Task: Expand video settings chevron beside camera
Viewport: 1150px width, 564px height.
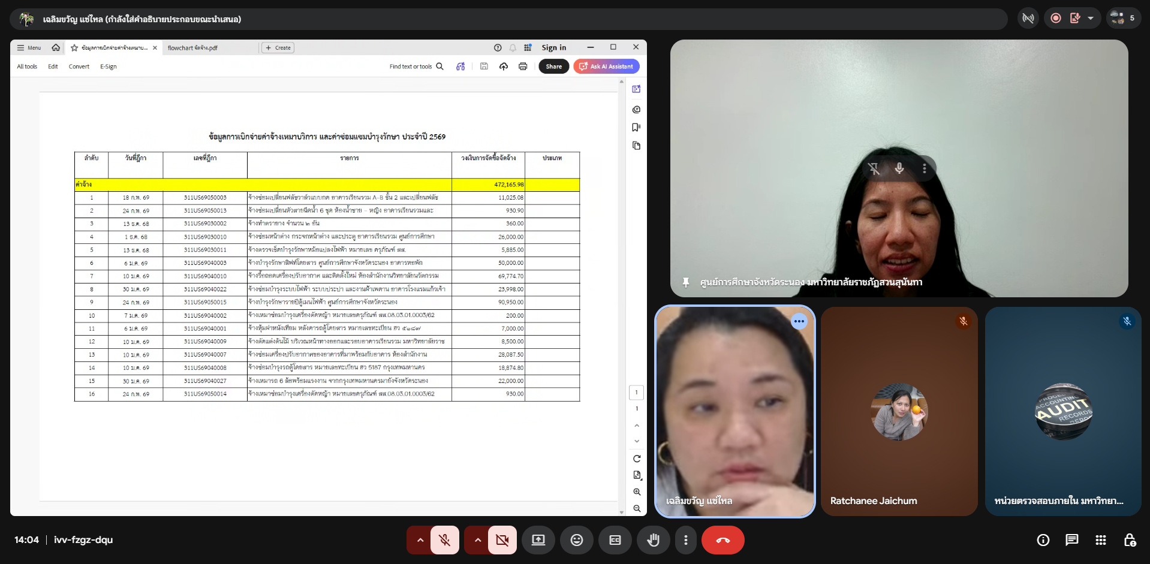Action: tap(478, 540)
